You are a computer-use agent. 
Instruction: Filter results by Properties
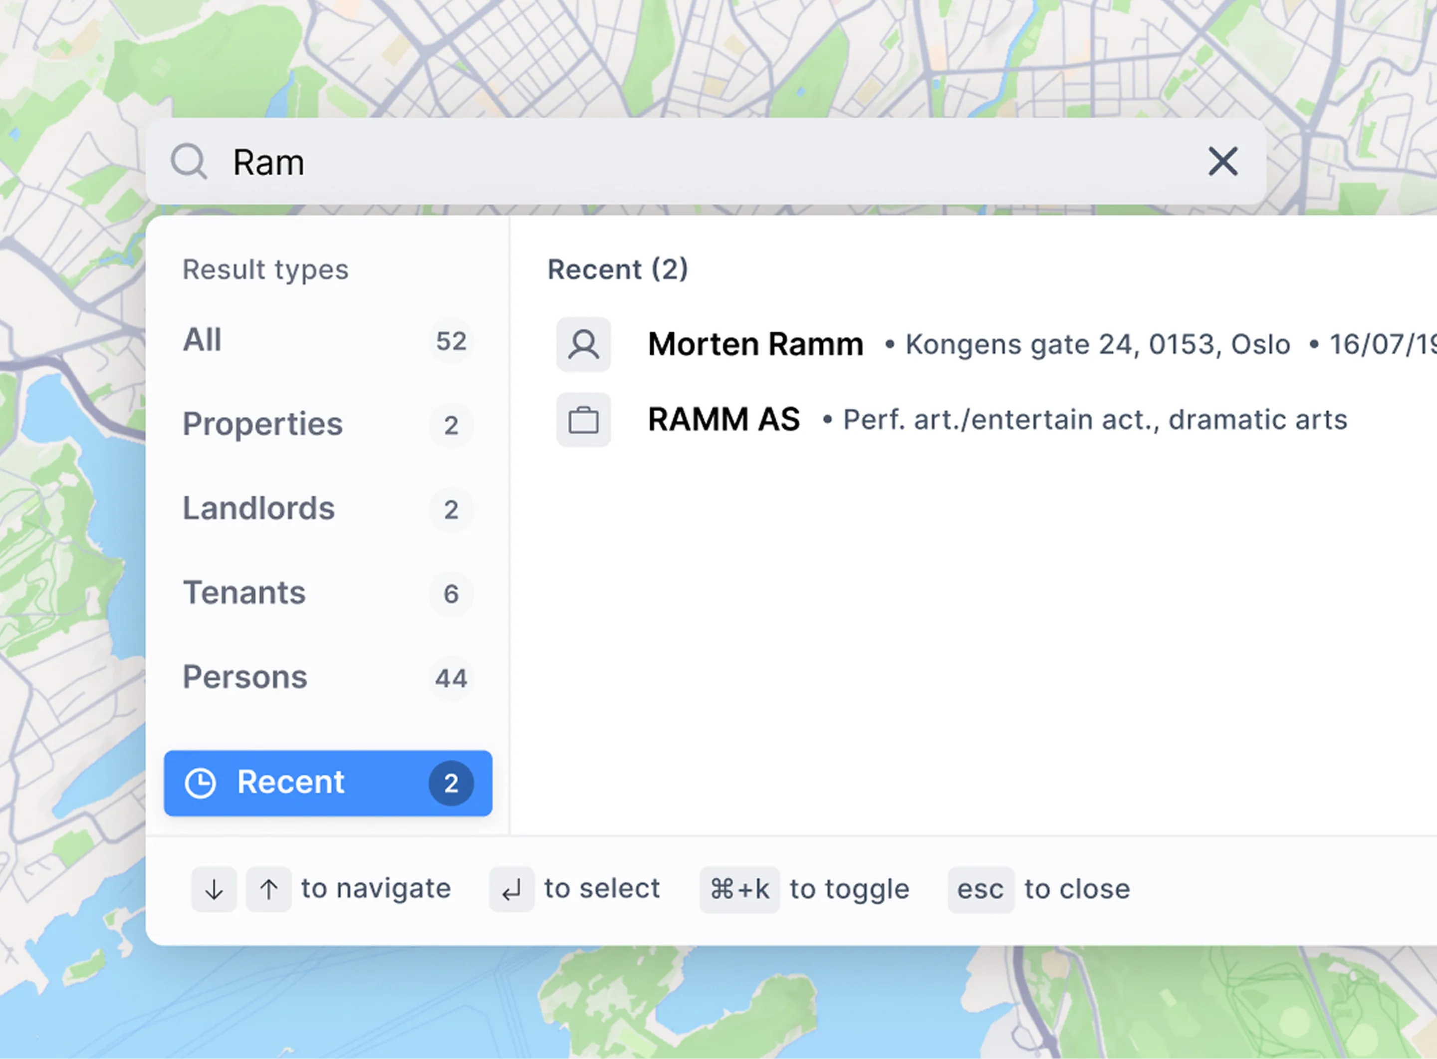(x=263, y=424)
